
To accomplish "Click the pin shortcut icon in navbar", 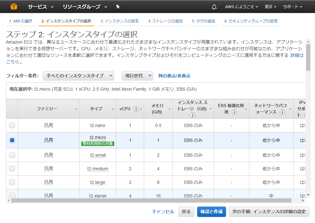I will (x=118, y=7).
